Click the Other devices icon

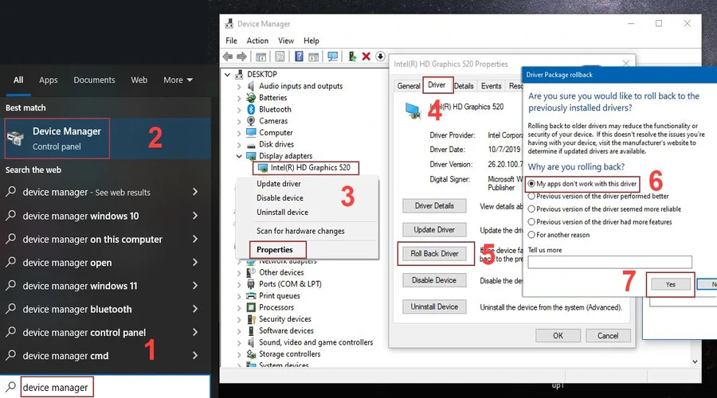point(251,272)
